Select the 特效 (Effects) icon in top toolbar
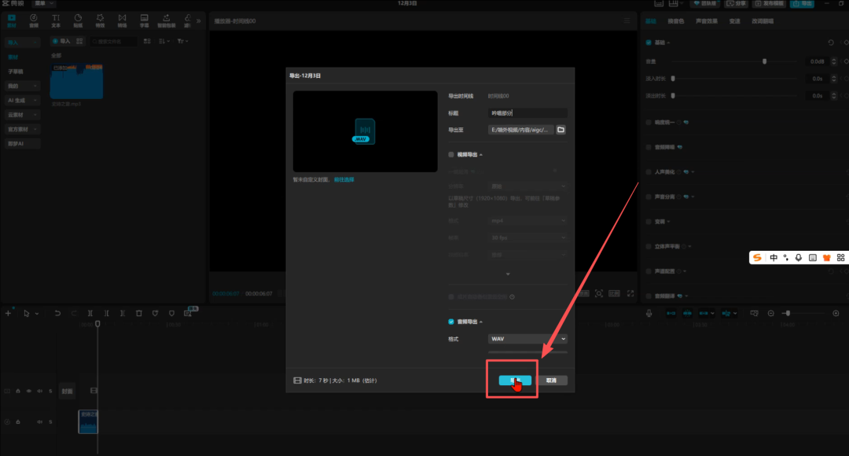The image size is (849, 456). pyautogui.click(x=100, y=20)
